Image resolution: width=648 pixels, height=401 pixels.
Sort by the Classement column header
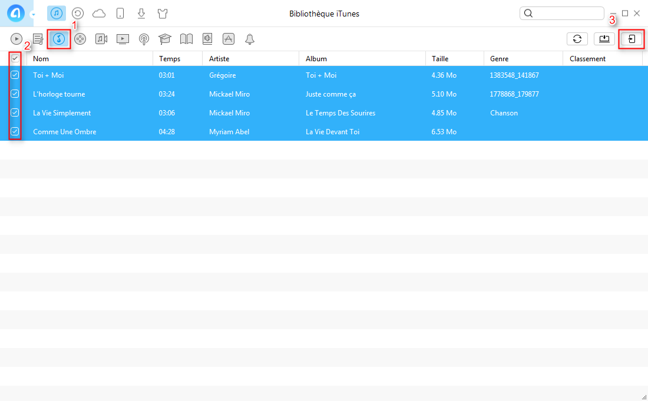[603, 59]
